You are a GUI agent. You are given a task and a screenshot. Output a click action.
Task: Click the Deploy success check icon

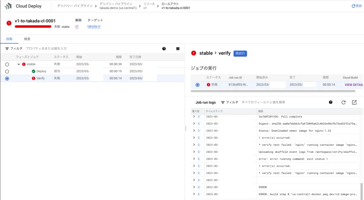click(33, 71)
